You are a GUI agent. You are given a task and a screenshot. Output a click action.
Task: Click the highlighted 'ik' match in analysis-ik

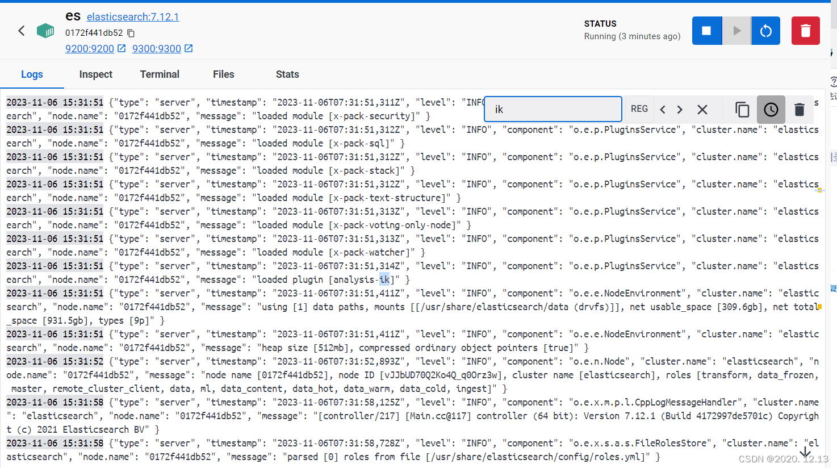coord(385,279)
